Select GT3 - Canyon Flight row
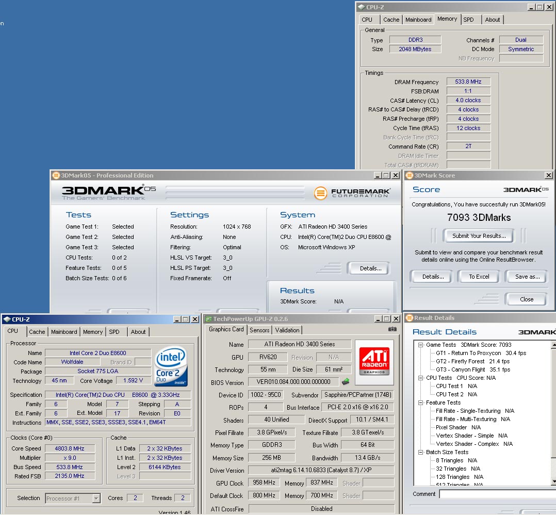Screen dimensions: 556x515 point(473,369)
